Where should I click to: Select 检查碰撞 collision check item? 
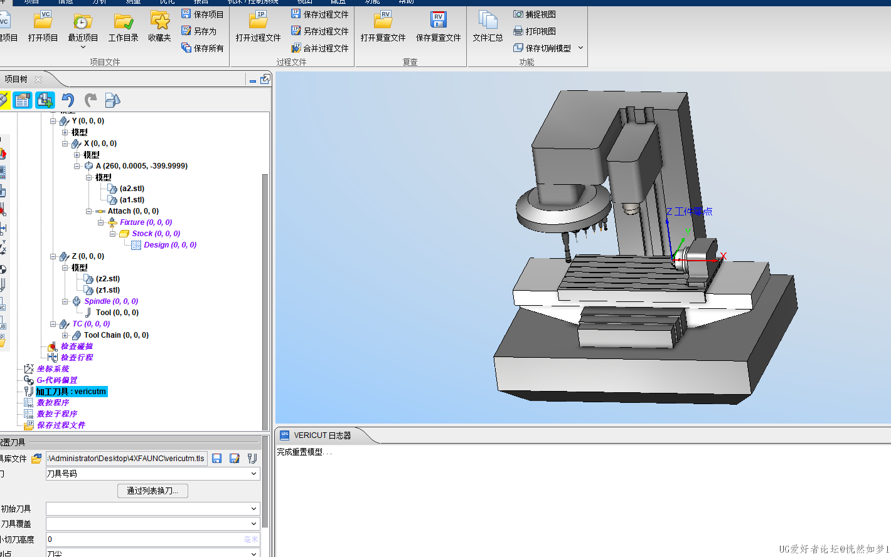point(77,346)
